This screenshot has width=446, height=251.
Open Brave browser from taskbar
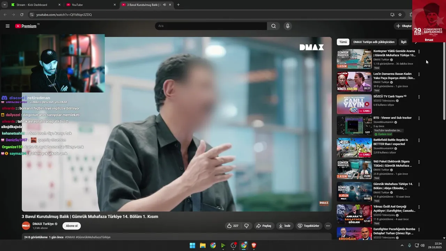254,245
